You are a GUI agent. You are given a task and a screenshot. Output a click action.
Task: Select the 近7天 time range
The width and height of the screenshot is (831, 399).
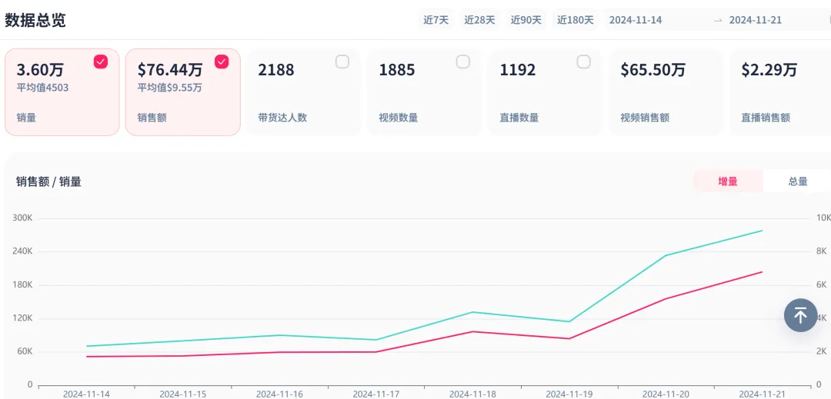436,20
